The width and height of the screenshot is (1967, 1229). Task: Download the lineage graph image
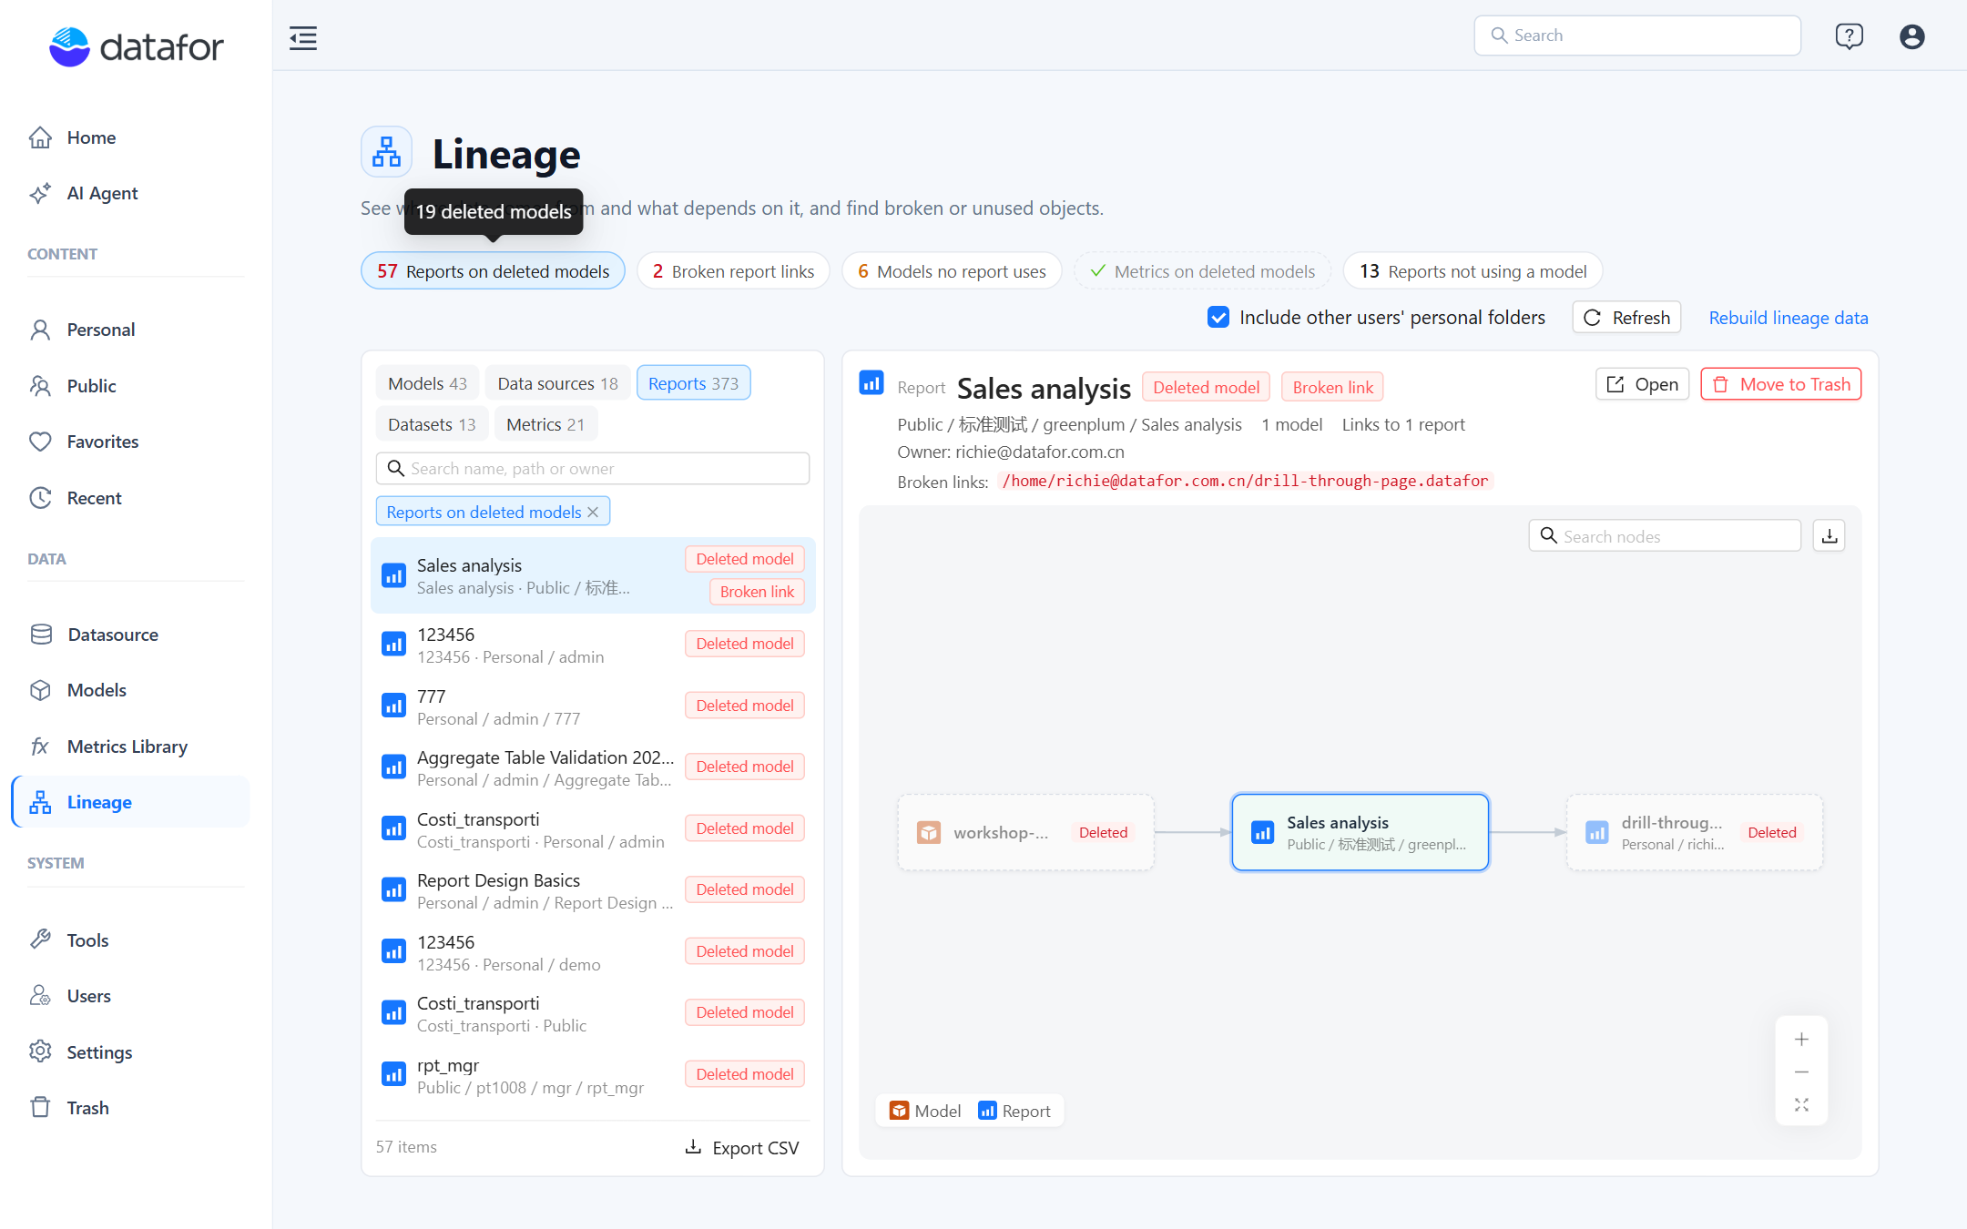click(x=1829, y=536)
